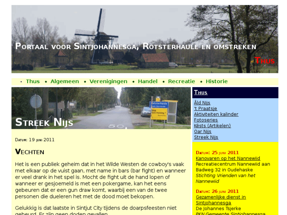Open the Kanovaren op het Nannewiid event

tap(228, 158)
